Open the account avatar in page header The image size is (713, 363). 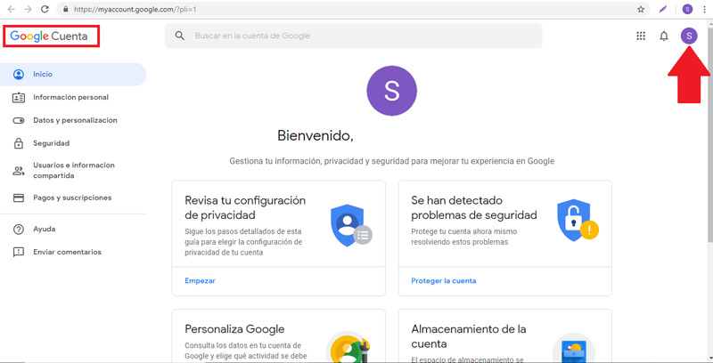click(688, 36)
